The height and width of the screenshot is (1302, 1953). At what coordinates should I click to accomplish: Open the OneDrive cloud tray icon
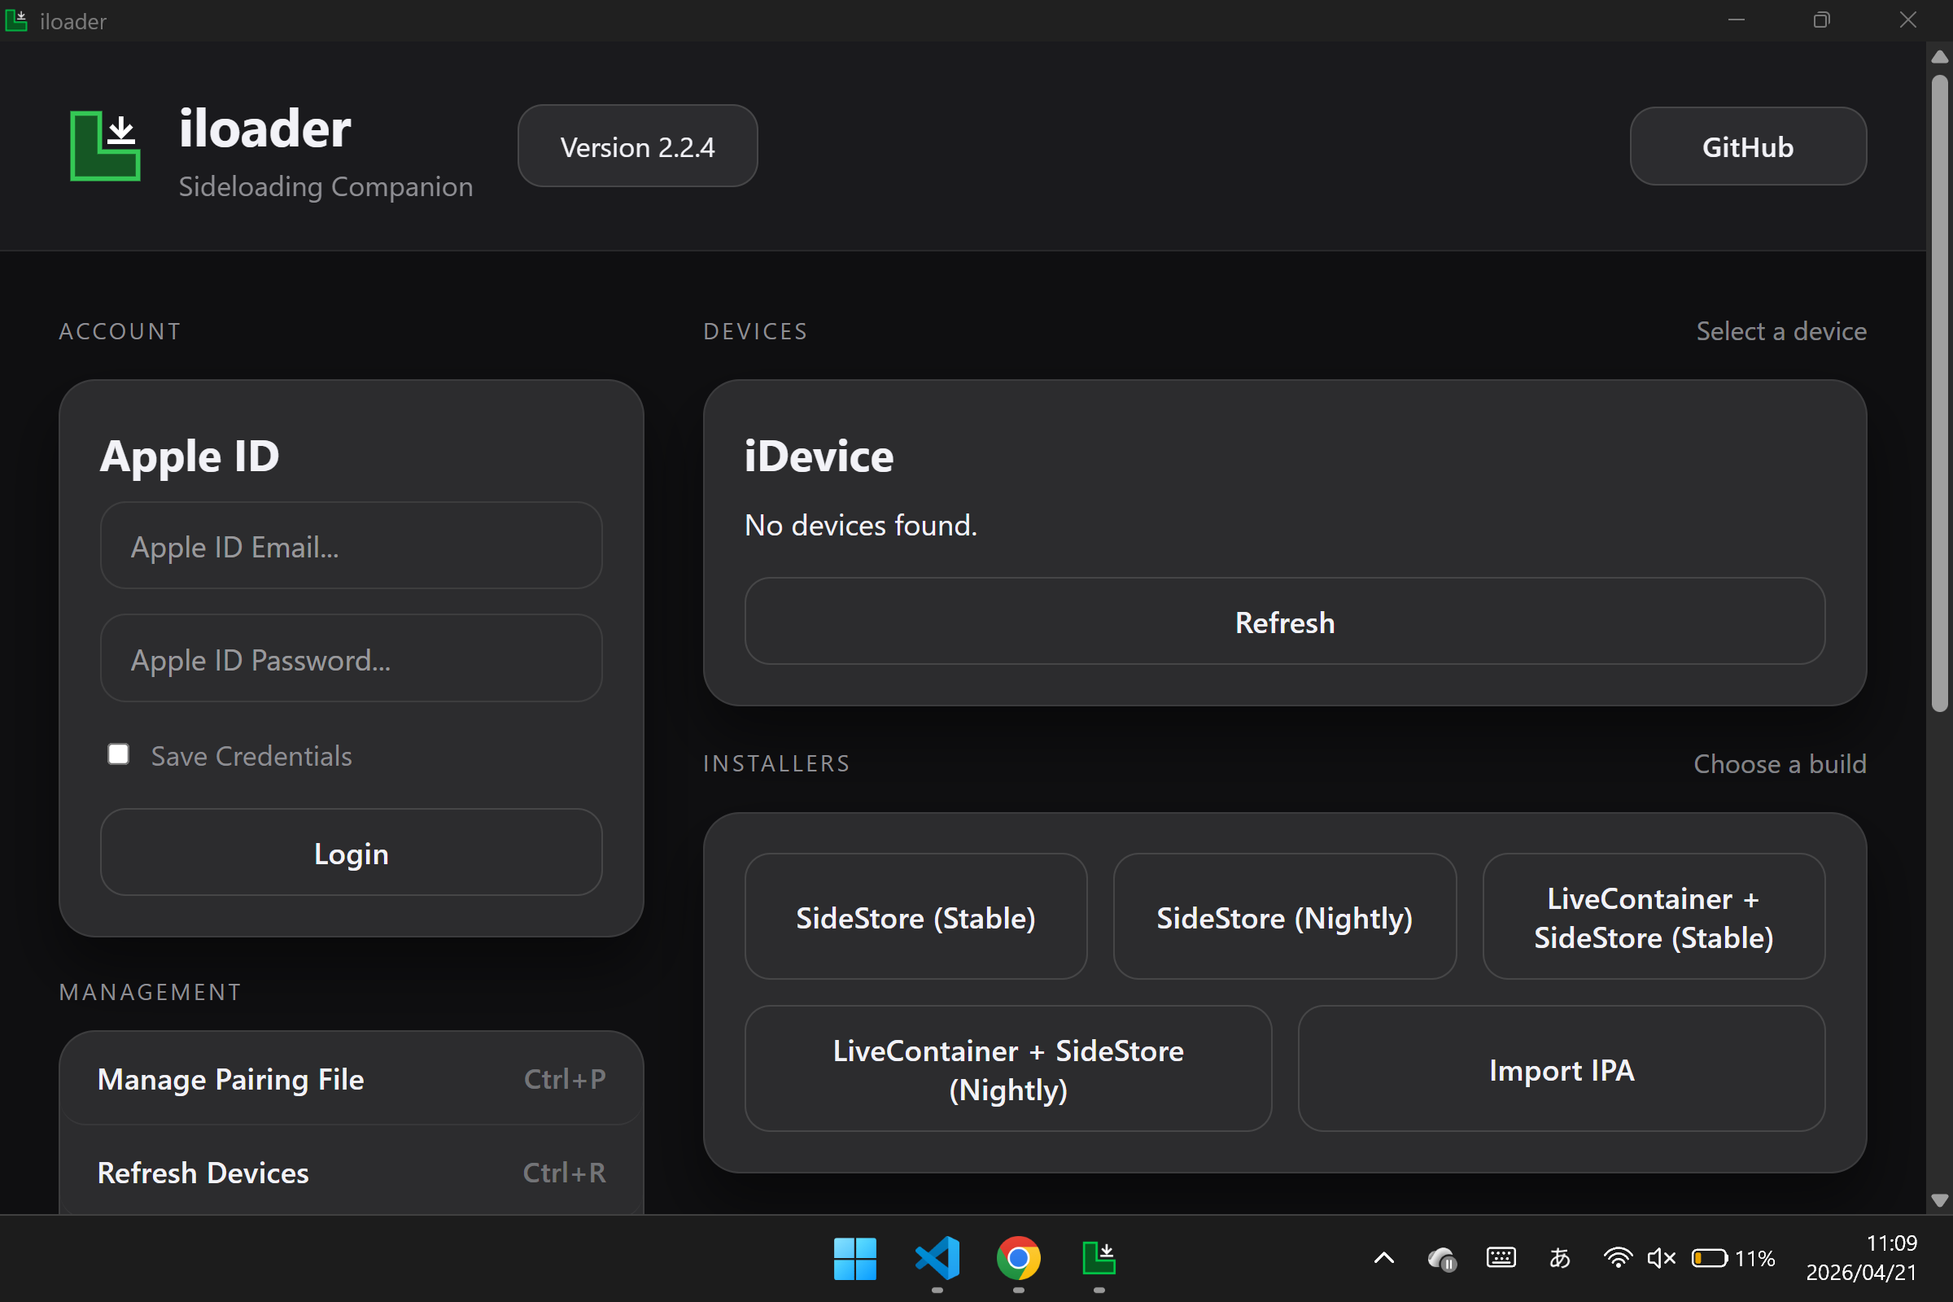[1442, 1259]
